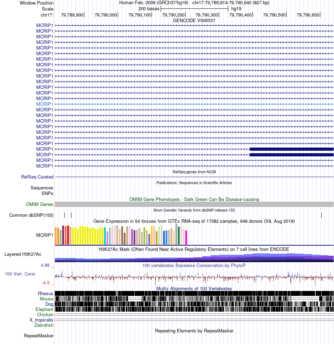Screen dimensions: 334x344
Task: Click the Mouse alignment row label
Action: [46, 299]
